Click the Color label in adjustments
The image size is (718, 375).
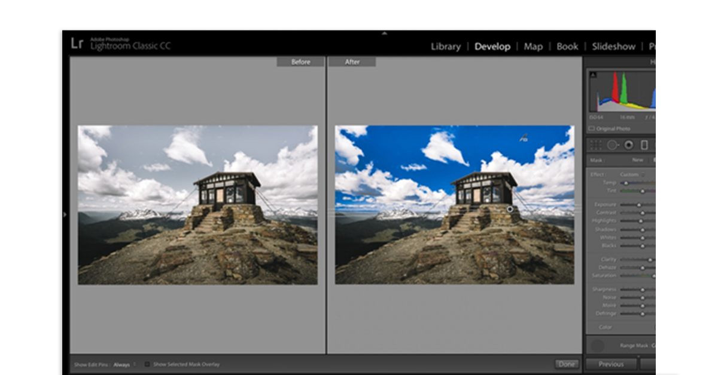606,327
